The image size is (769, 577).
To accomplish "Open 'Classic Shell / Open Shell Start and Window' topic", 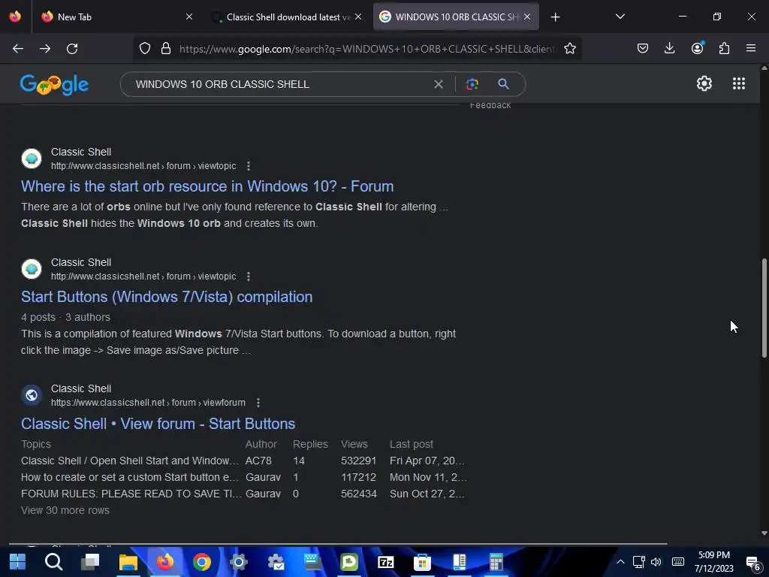I will tap(130, 461).
